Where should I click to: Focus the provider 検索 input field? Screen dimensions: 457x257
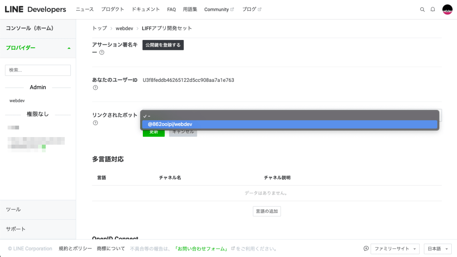pyautogui.click(x=38, y=70)
